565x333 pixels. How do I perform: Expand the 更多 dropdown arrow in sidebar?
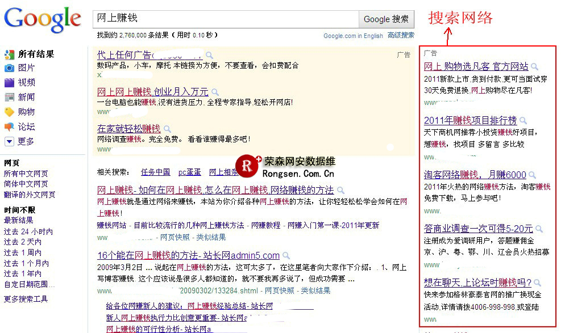click(9, 141)
